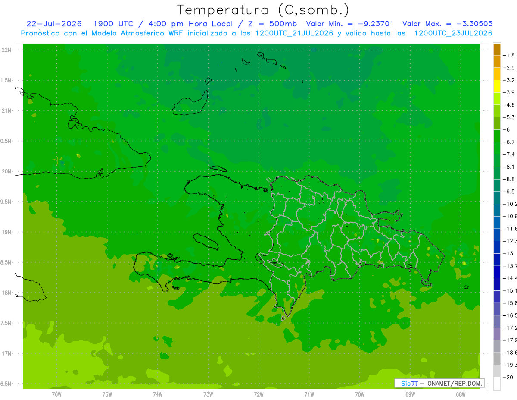The height and width of the screenshot is (400, 517).
Task: Click the "69W" longitude axis label
Action: pos(410,394)
